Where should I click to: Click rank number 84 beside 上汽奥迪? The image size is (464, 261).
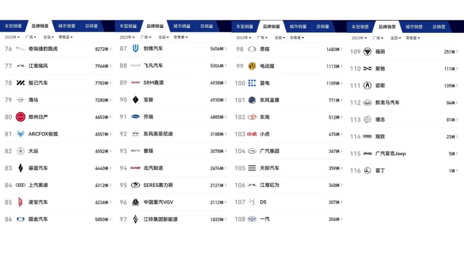pos(8,185)
